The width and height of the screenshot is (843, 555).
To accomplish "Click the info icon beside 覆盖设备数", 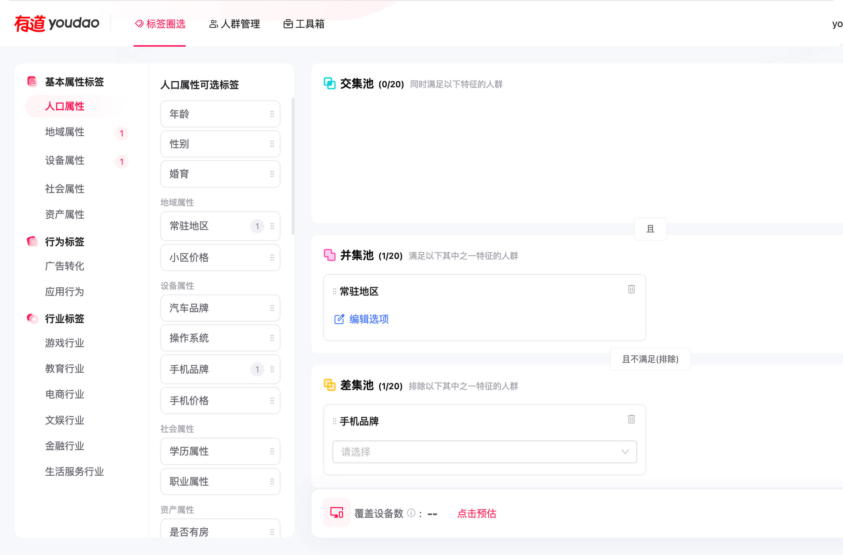I will point(411,513).
